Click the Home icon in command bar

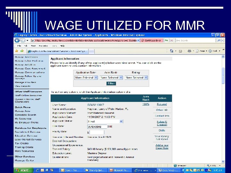[x=172, y=51]
